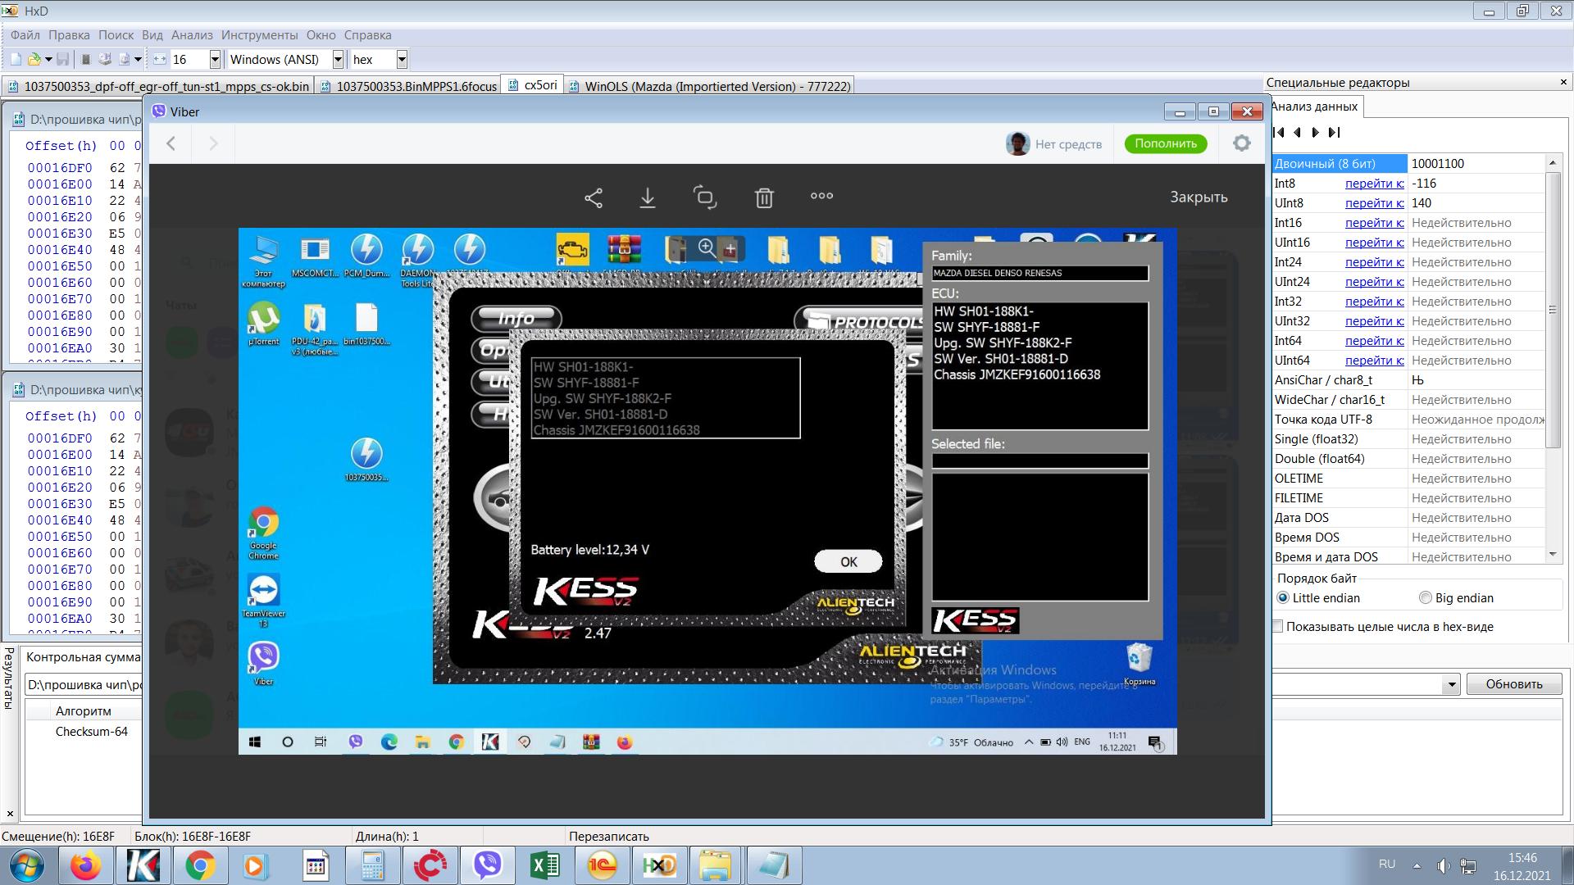Select Big endian byte order
This screenshot has height=885, width=1574.
tap(1426, 598)
